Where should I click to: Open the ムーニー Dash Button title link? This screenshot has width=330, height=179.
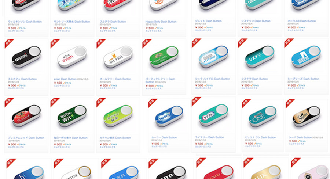point(164,137)
